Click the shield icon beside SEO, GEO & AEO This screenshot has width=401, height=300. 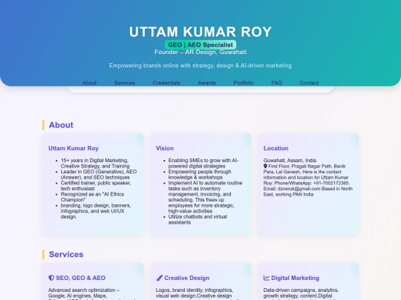click(x=51, y=278)
